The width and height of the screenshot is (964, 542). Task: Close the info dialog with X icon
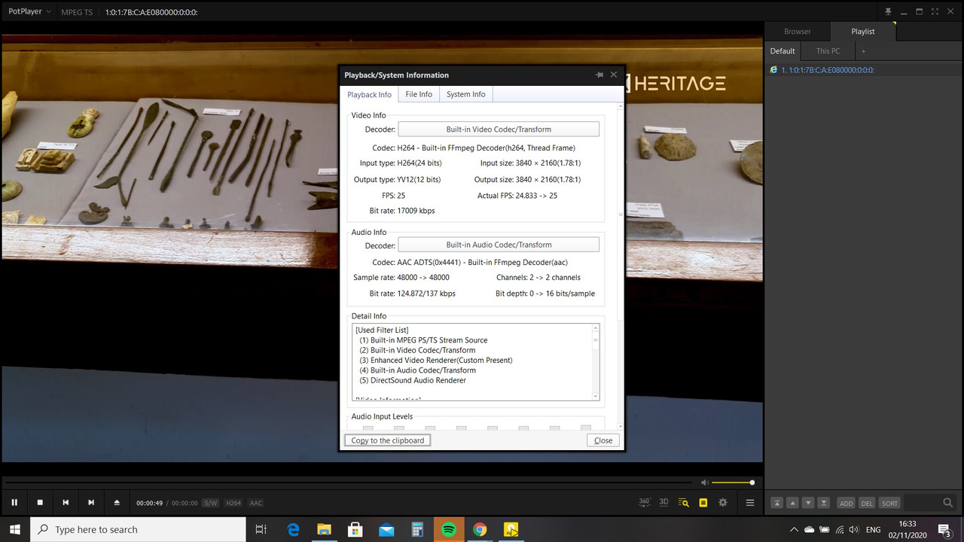(614, 75)
